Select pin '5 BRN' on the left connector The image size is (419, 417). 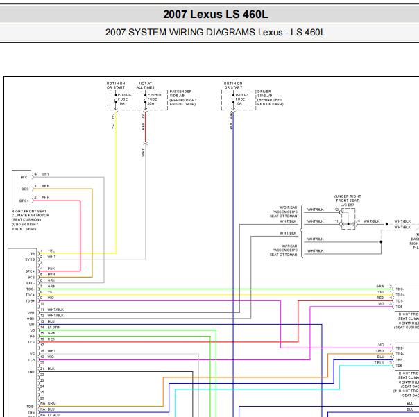[48, 274]
